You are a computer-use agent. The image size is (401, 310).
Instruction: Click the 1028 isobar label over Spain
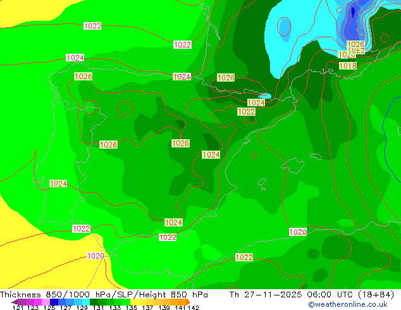tap(108, 144)
